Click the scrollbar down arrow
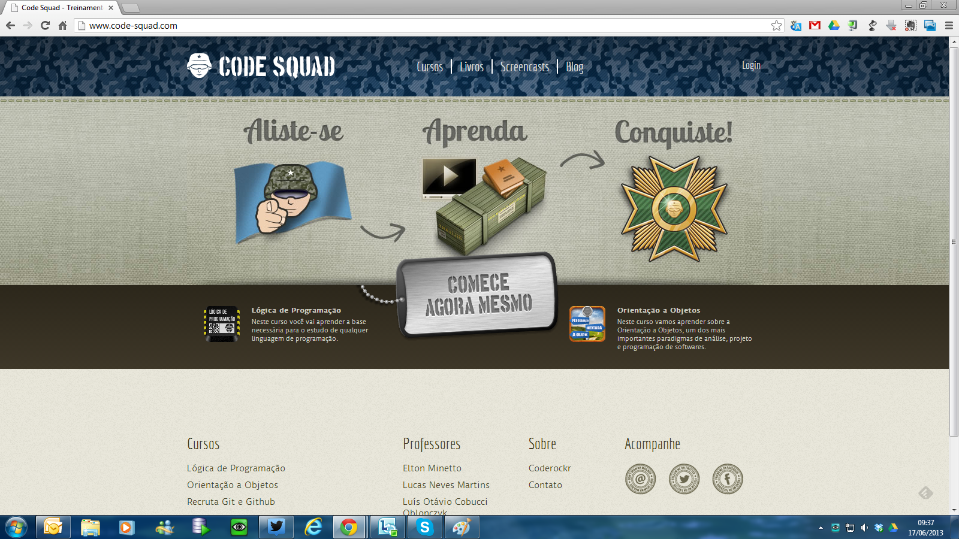The width and height of the screenshot is (959, 539). click(x=954, y=510)
